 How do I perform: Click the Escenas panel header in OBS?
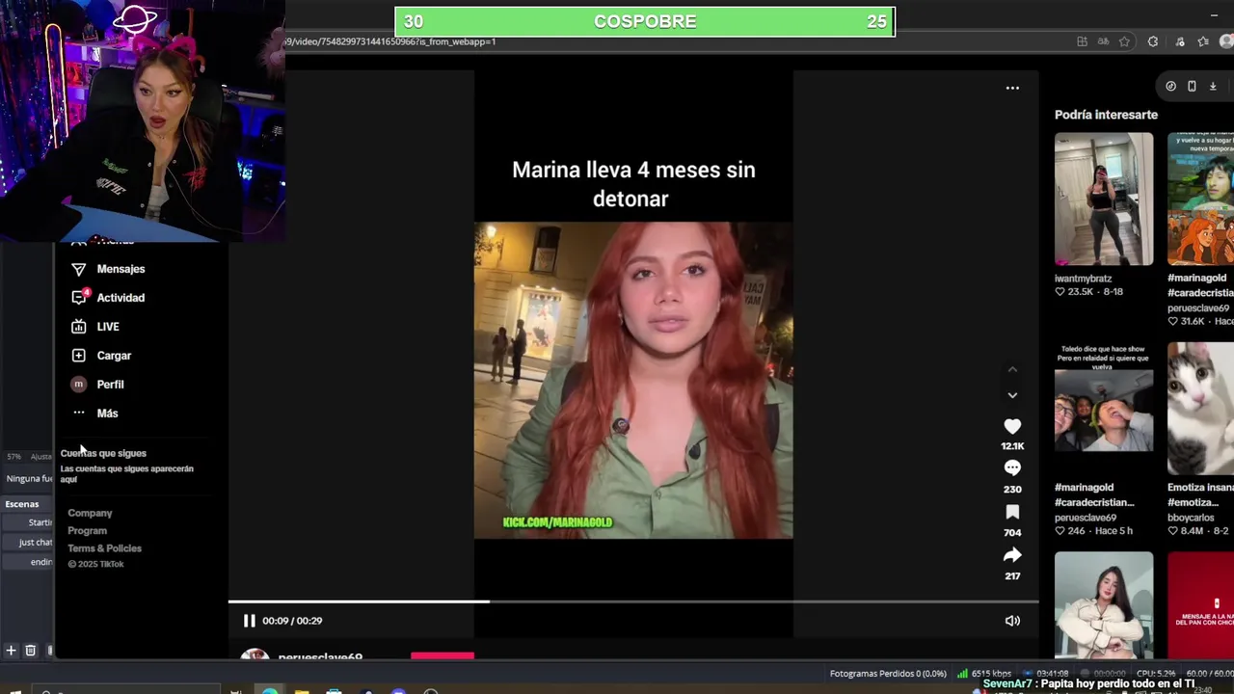click(x=22, y=504)
